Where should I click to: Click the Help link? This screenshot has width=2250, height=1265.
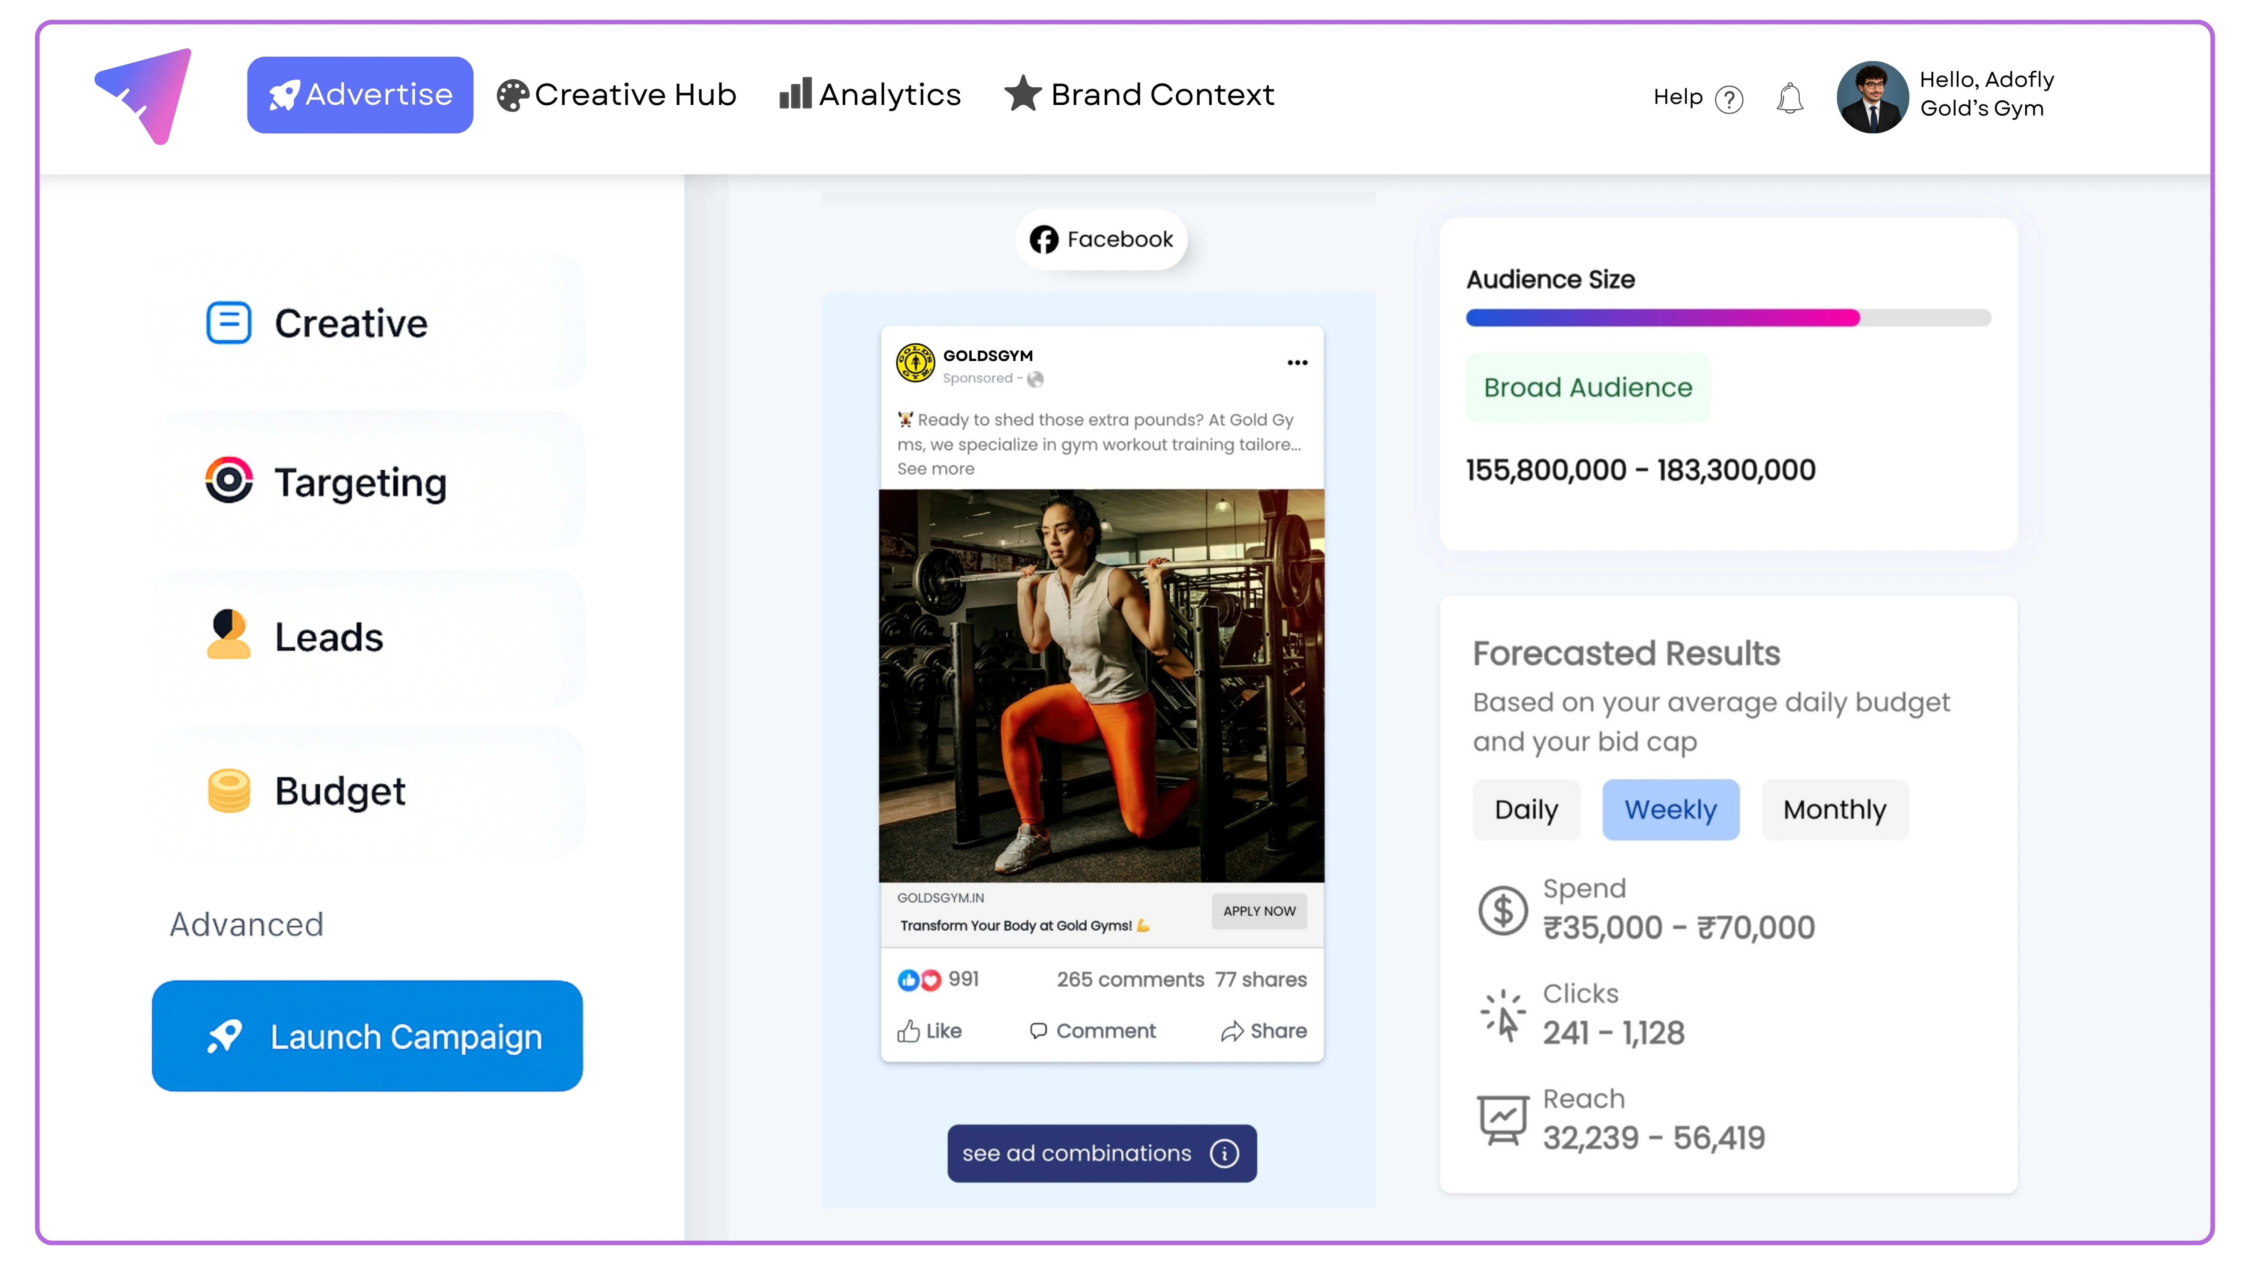coord(1678,97)
